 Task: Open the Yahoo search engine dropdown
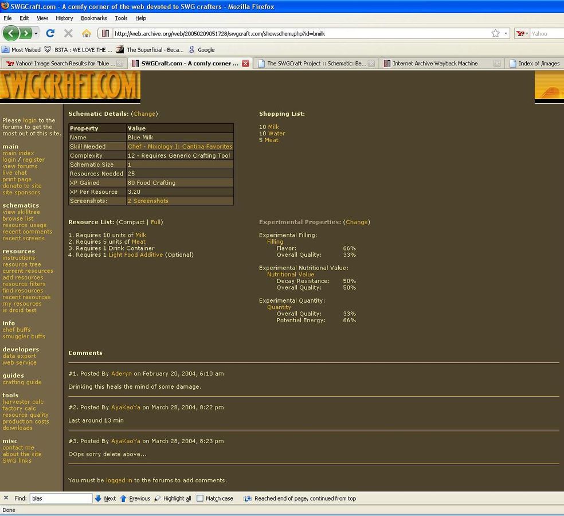point(522,33)
